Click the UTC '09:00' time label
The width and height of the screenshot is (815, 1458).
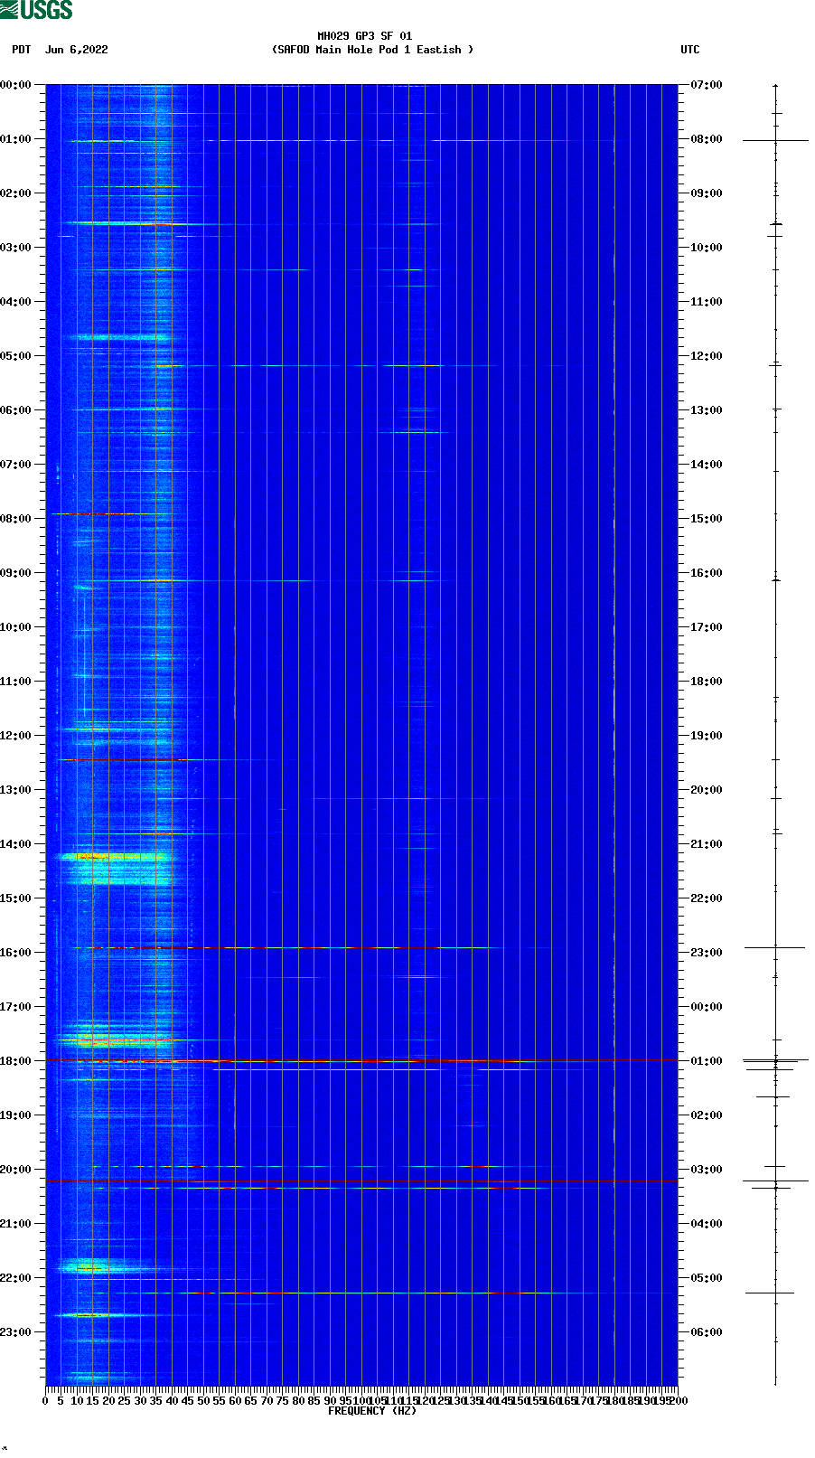707,193
